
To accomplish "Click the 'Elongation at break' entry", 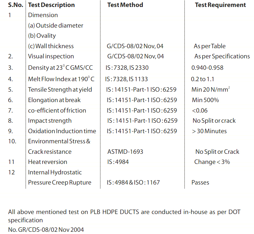I will coord(54,100).
